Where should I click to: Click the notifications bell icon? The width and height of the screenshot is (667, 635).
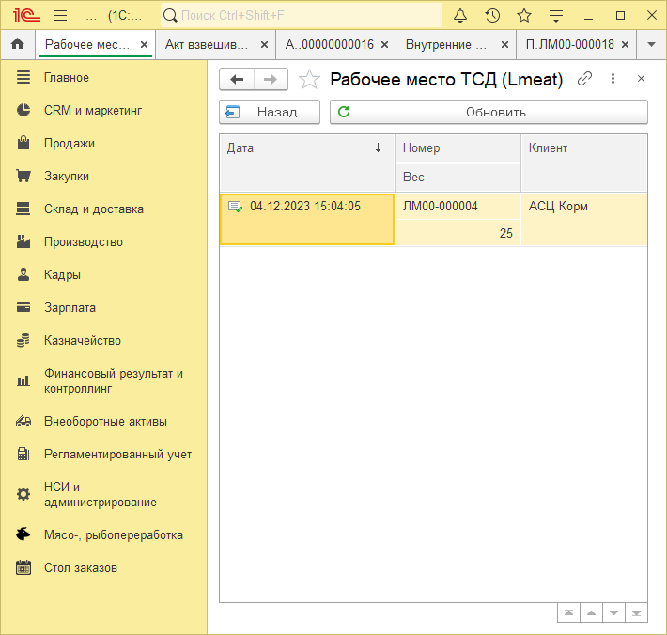pos(459,15)
